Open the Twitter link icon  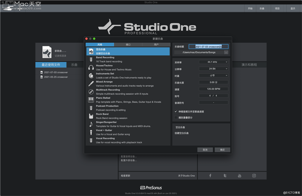(225, 176)
